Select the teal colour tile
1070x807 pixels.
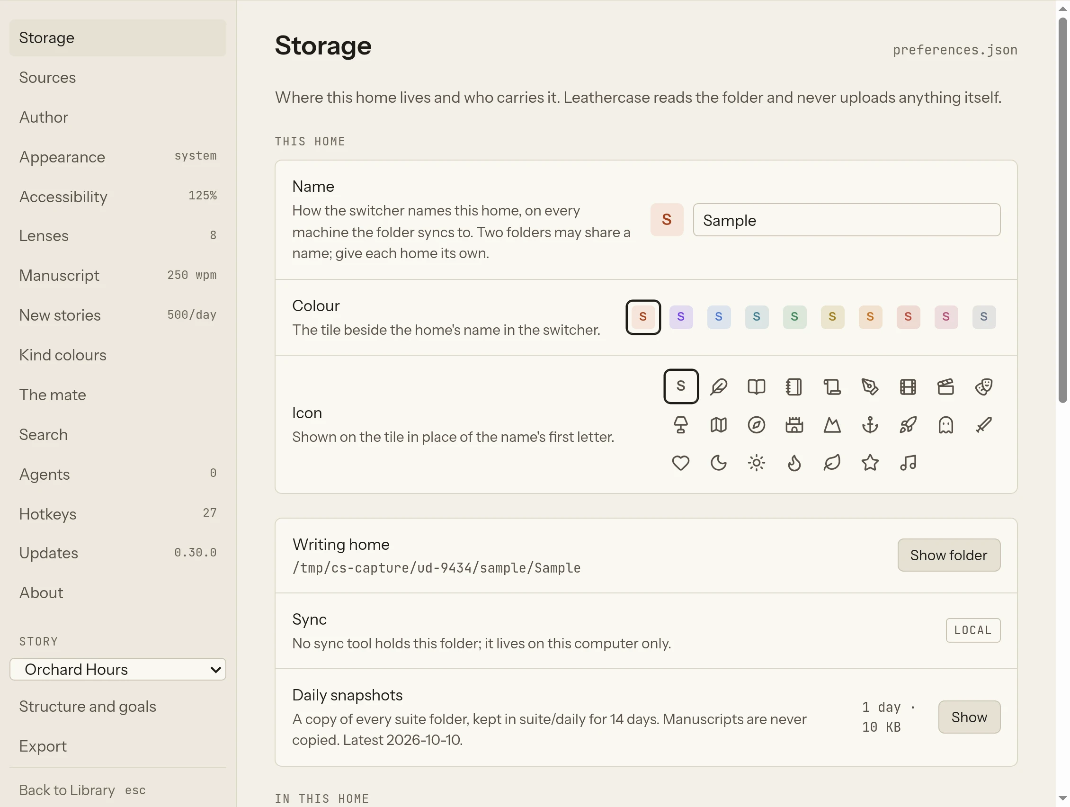coord(757,317)
